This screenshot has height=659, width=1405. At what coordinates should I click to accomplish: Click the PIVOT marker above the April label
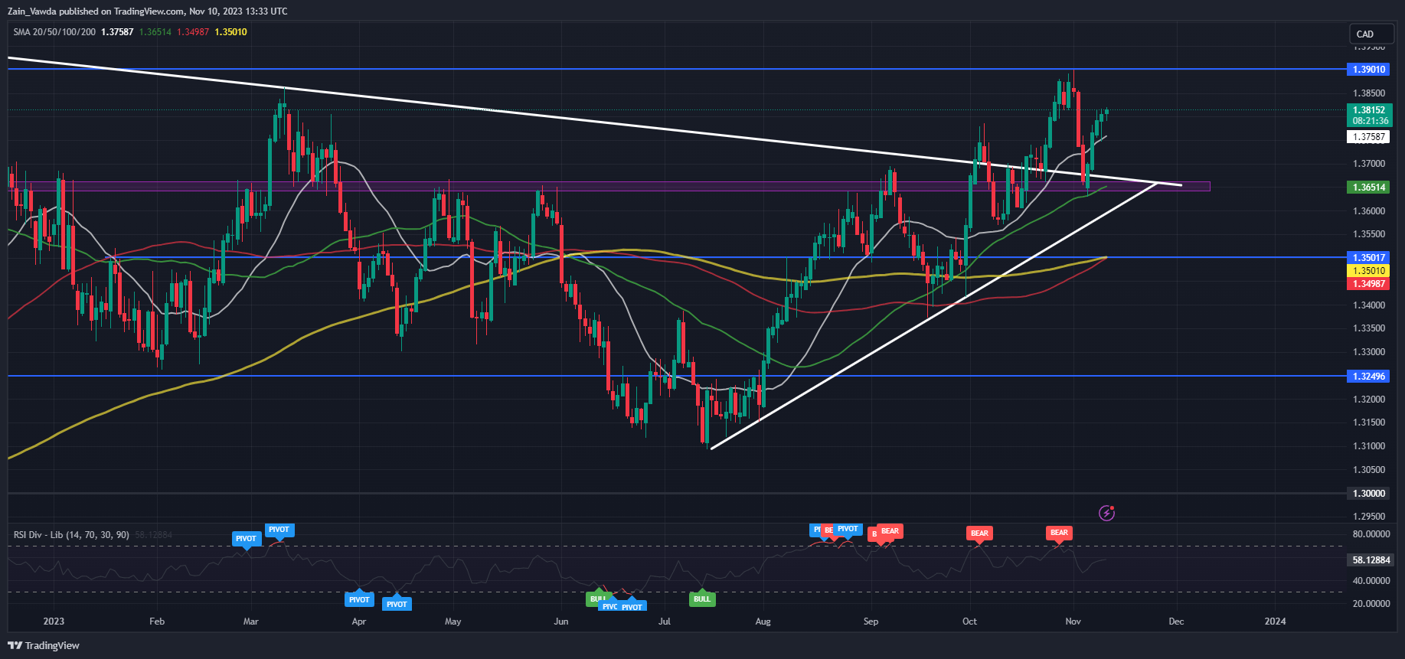pos(359,599)
